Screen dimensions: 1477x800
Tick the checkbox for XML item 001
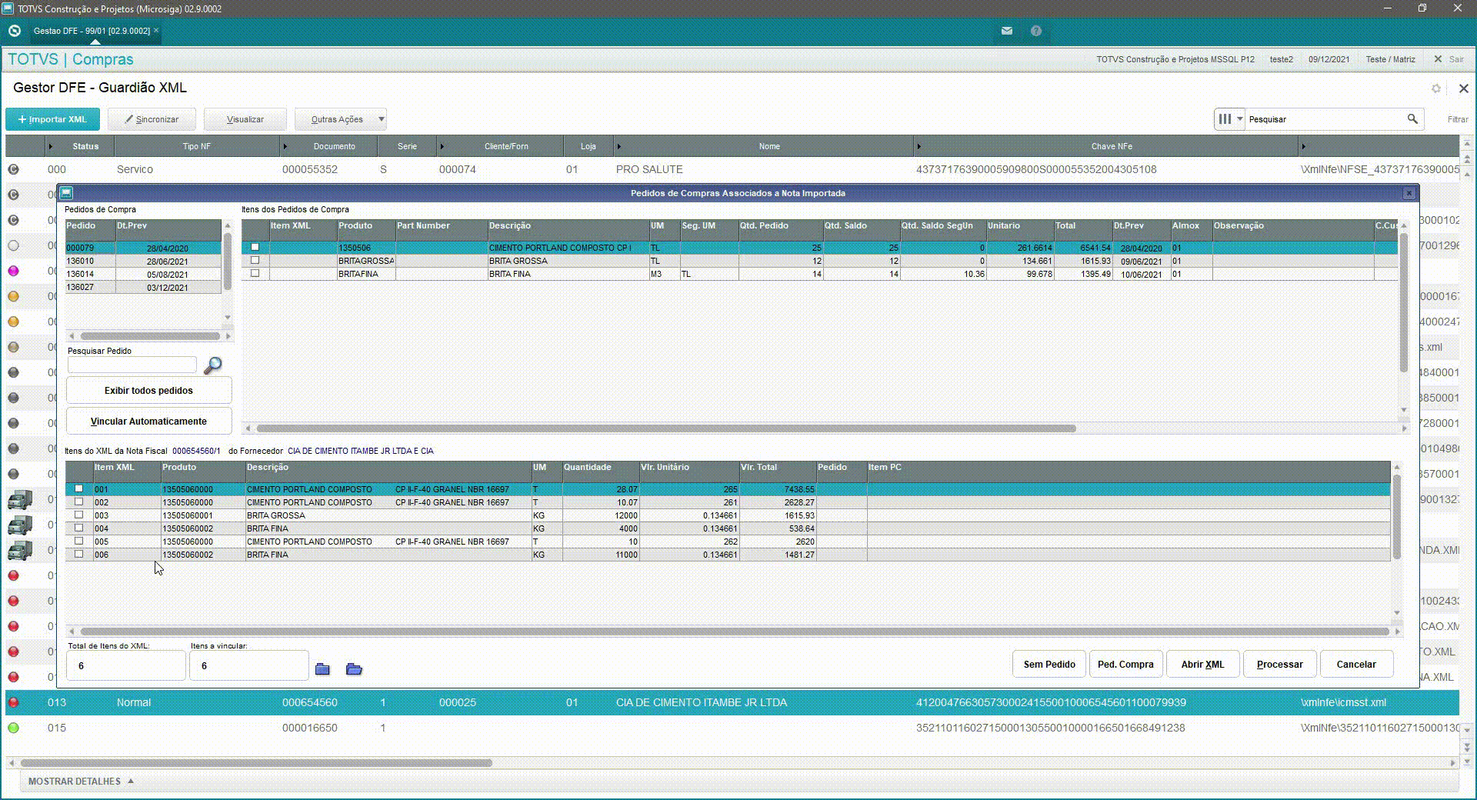[78, 489]
